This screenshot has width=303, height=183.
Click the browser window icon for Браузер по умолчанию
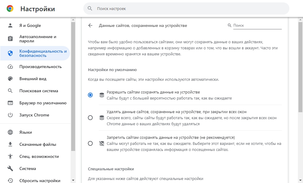(10, 103)
